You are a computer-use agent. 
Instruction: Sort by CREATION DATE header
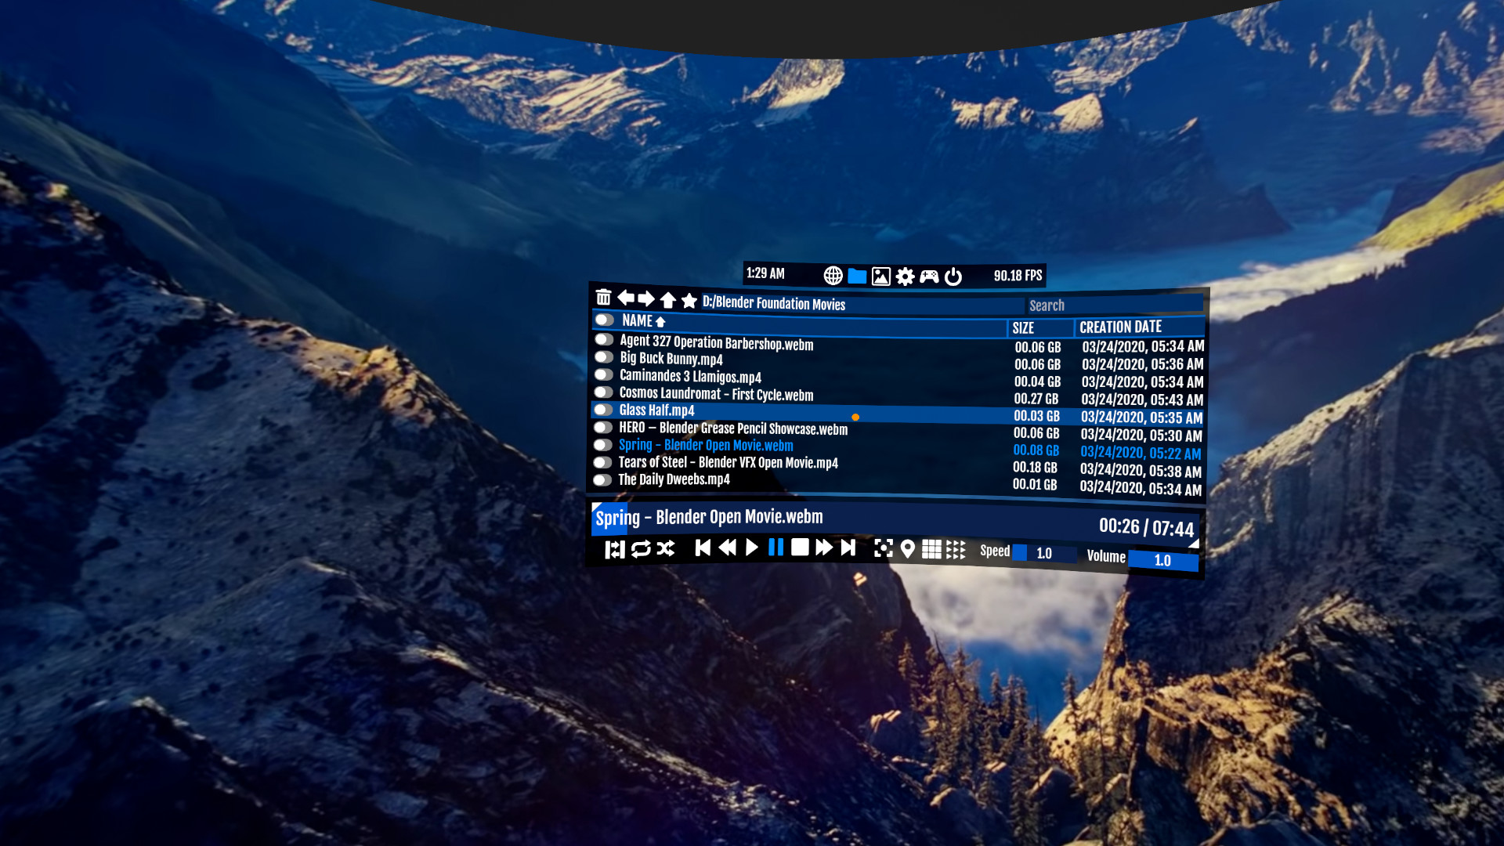pyautogui.click(x=1120, y=327)
